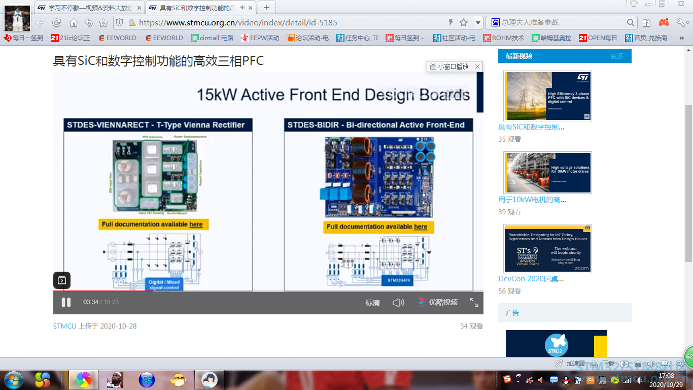Switch to the 学习不停歇 tab

(90, 8)
